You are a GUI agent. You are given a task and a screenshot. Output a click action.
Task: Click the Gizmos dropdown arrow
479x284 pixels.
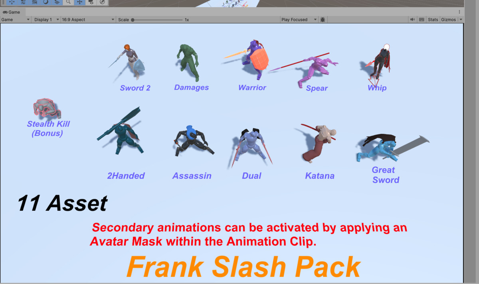pyautogui.click(x=461, y=20)
